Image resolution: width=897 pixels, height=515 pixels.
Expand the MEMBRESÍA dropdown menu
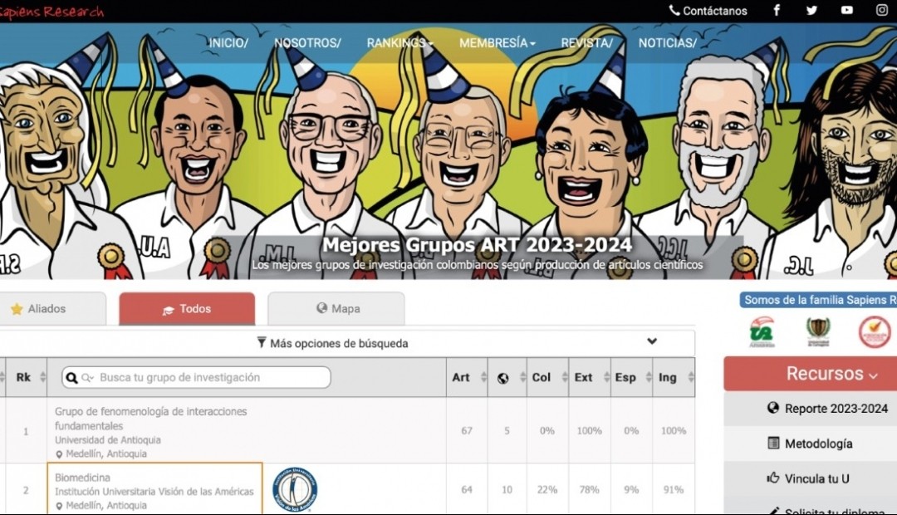[x=498, y=43]
